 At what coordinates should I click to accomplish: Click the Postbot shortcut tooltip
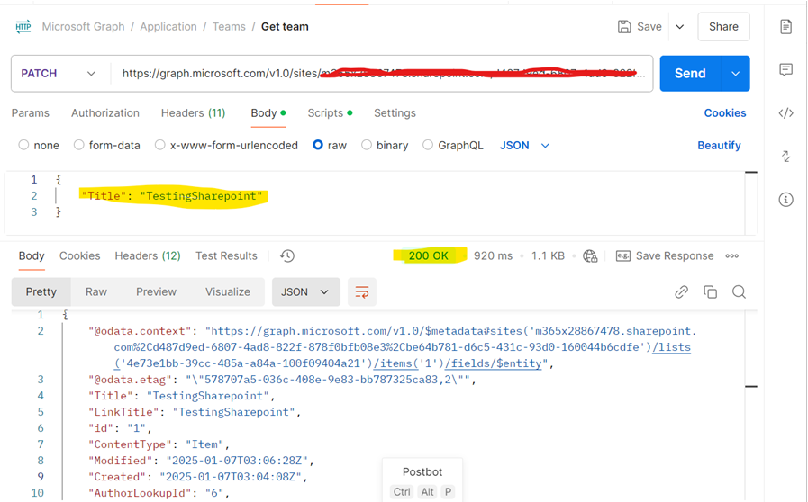(x=422, y=480)
